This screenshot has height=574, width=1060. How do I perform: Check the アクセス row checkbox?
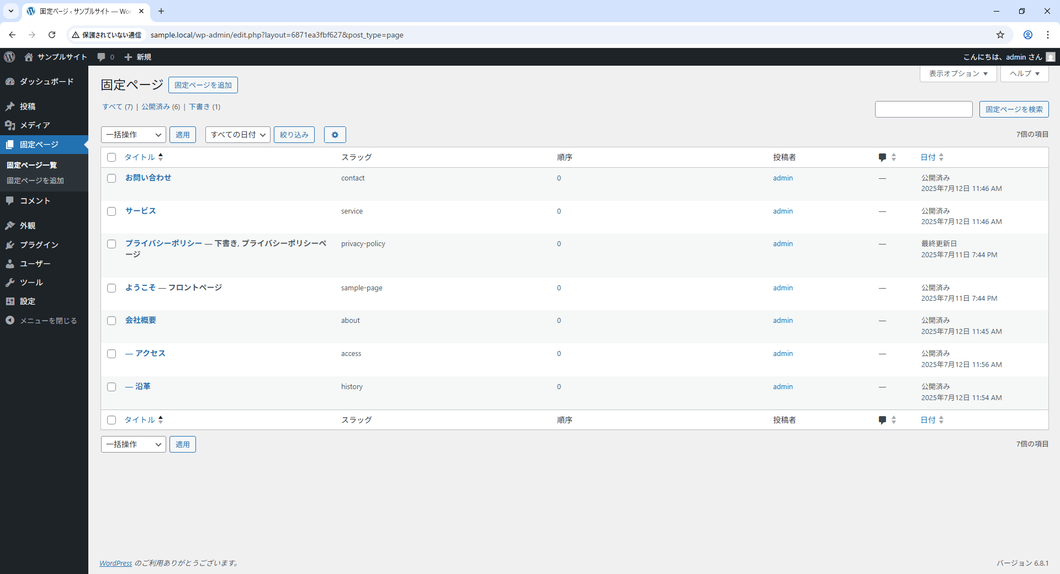112,354
